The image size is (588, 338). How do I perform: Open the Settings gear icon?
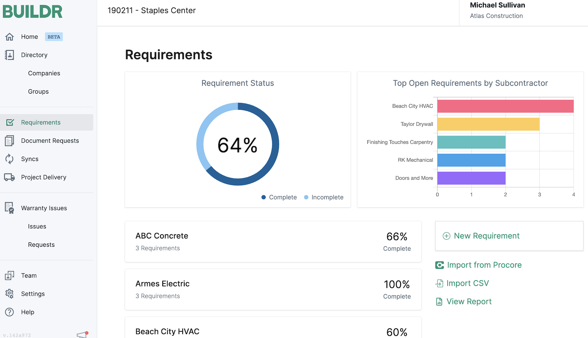[10, 294]
